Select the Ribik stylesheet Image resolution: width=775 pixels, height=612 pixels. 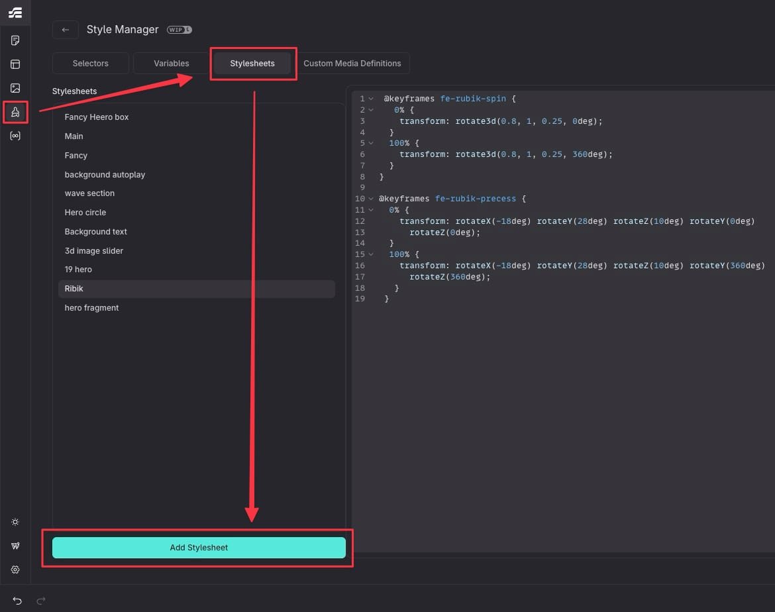coord(197,289)
